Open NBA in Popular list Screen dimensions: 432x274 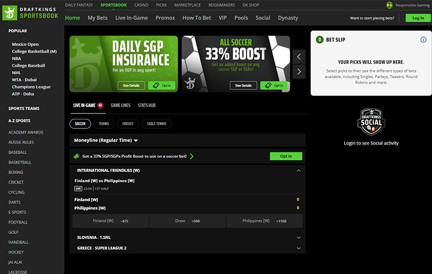click(x=16, y=58)
